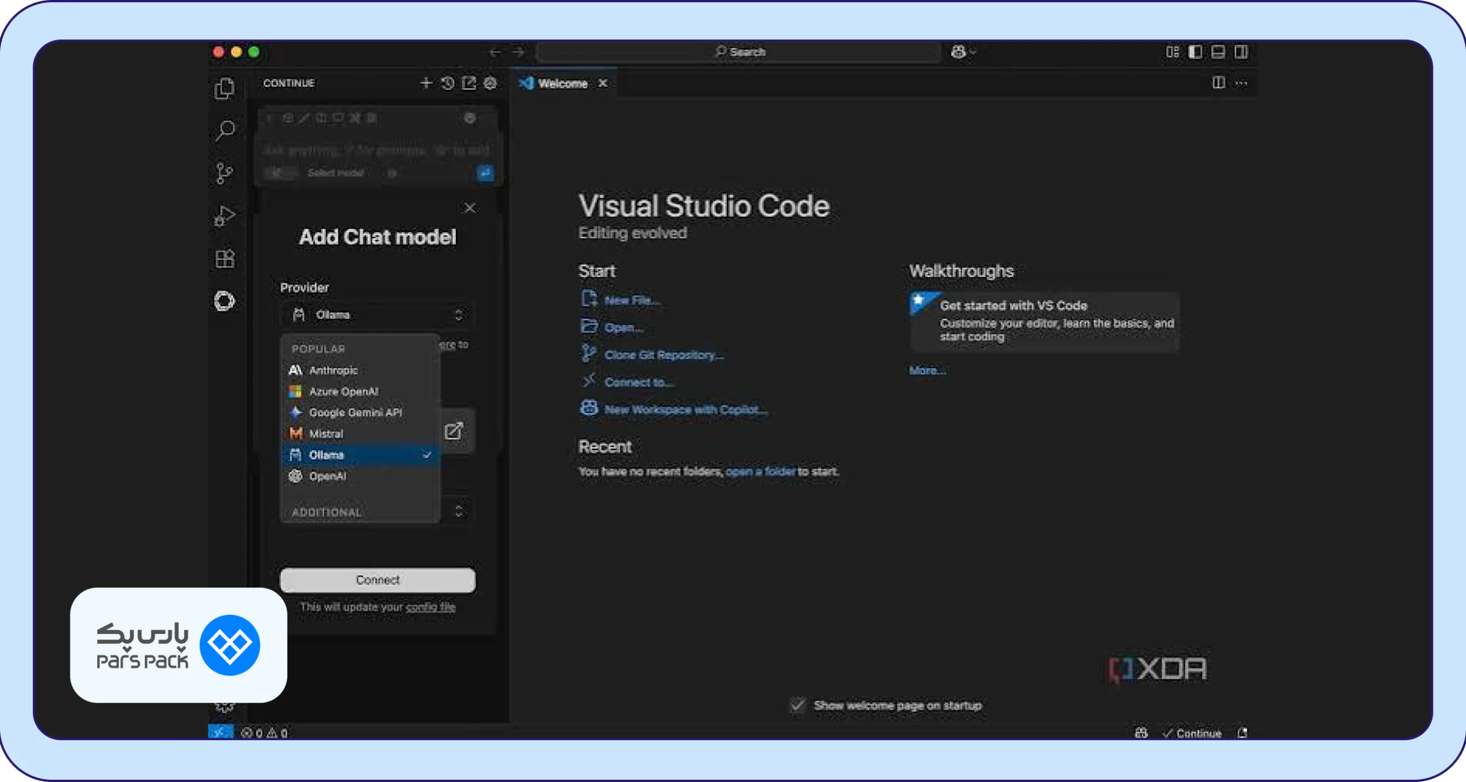Go forward using the navigation arrow
The width and height of the screenshot is (1466, 782).
518,52
